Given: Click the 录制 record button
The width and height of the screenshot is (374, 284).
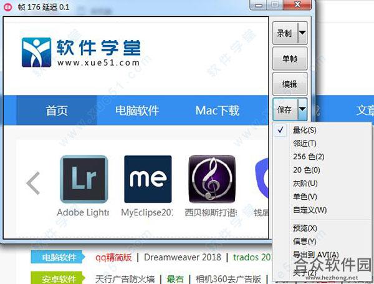Looking at the screenshot, I should [285, 33].
